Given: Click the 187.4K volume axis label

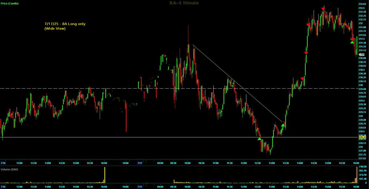Looking at the screenshot, I should point(363,179).
